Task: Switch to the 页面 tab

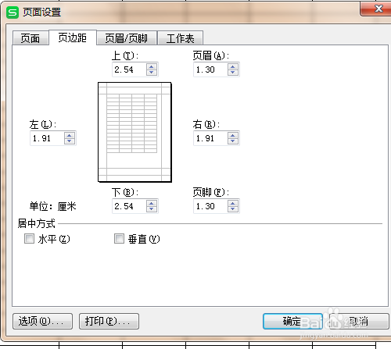Action: (30, 38)
